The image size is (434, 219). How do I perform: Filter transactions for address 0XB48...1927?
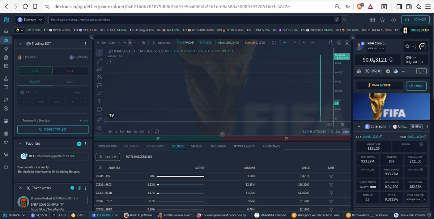[331, 176]
